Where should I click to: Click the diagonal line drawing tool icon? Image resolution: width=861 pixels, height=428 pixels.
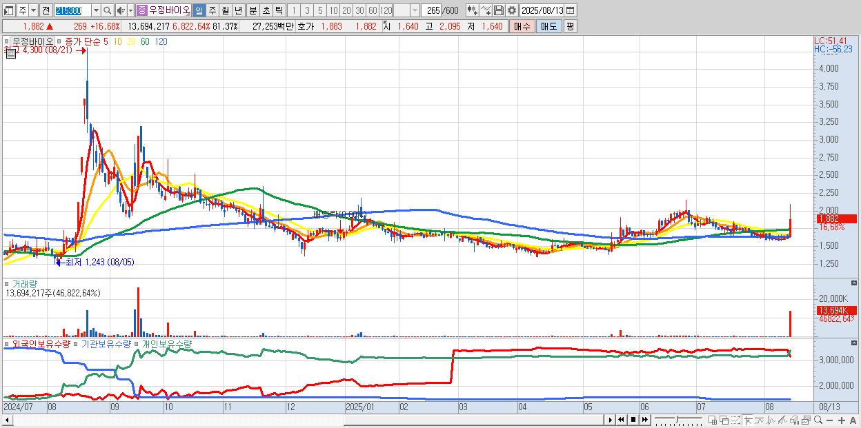pyautogui.click(x=782, y=420)
